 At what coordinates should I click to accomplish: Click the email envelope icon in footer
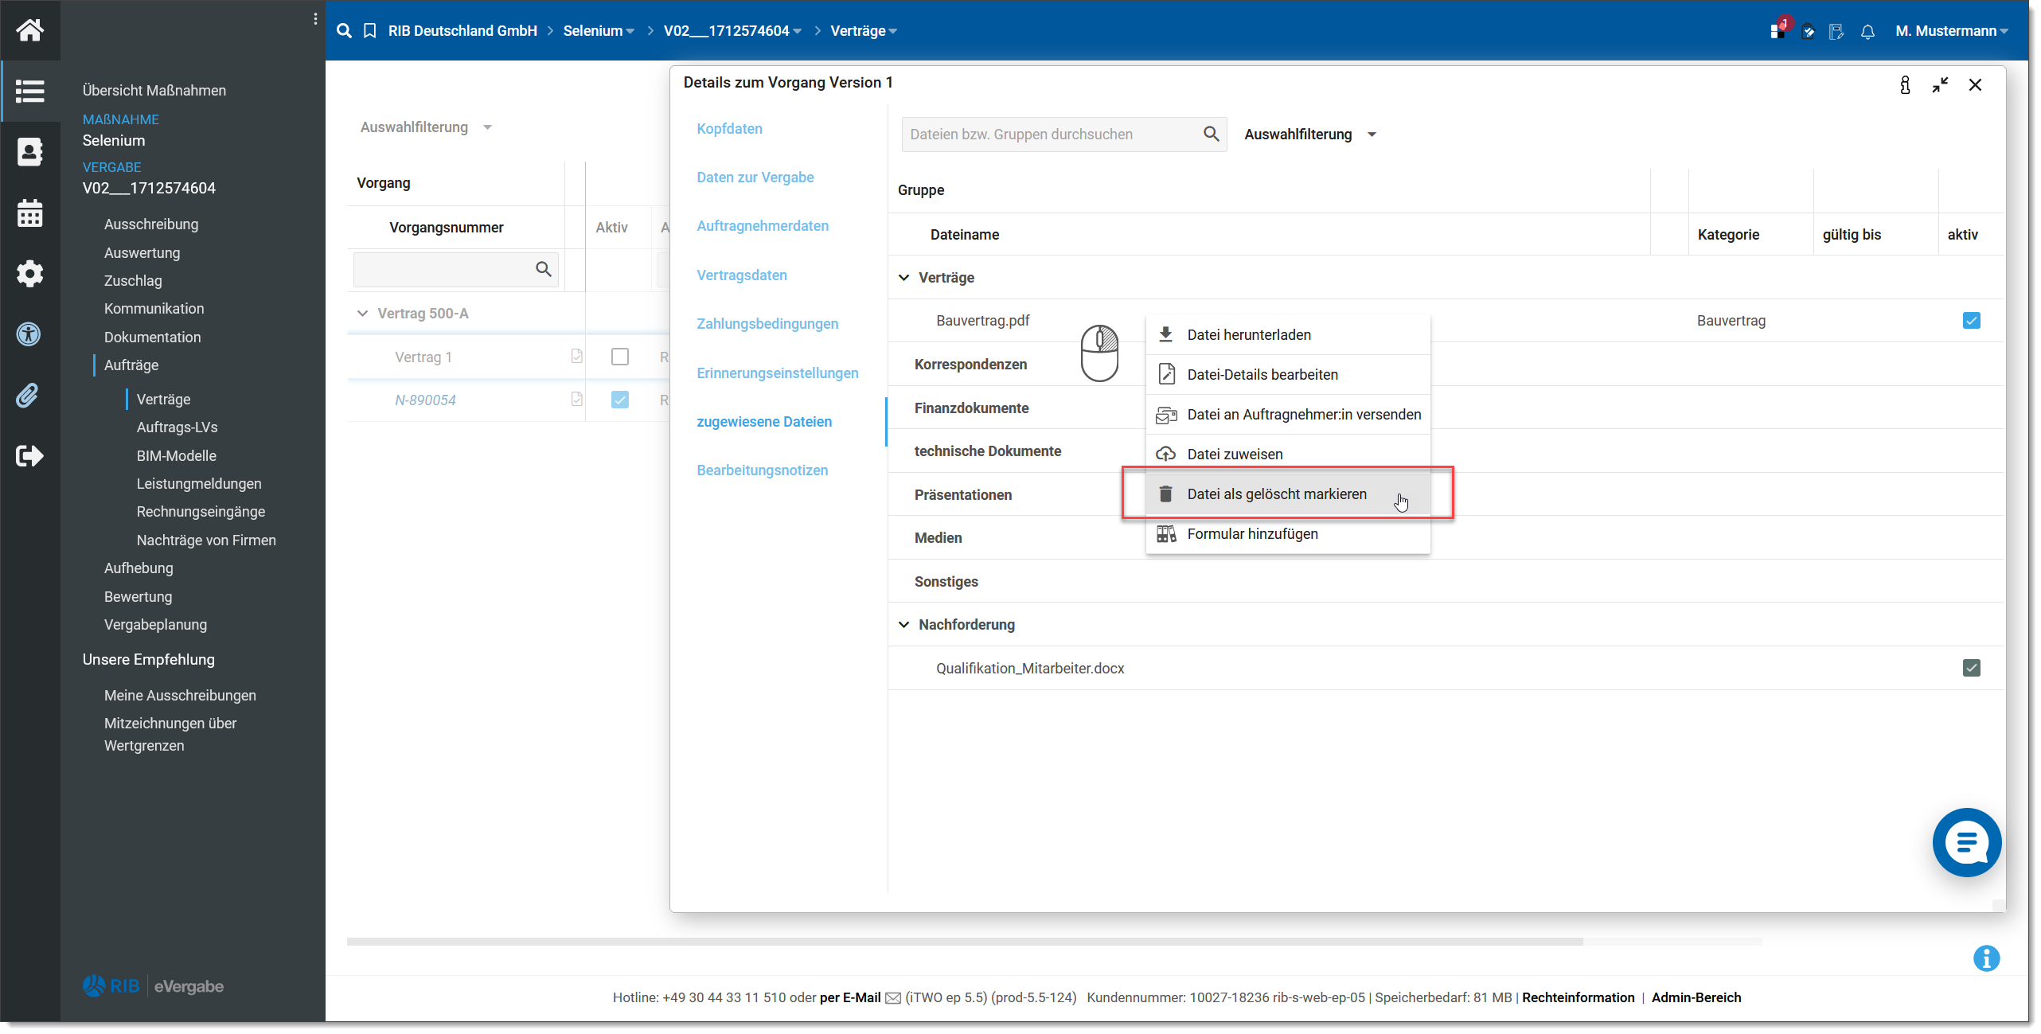click(x=893, y=997)
